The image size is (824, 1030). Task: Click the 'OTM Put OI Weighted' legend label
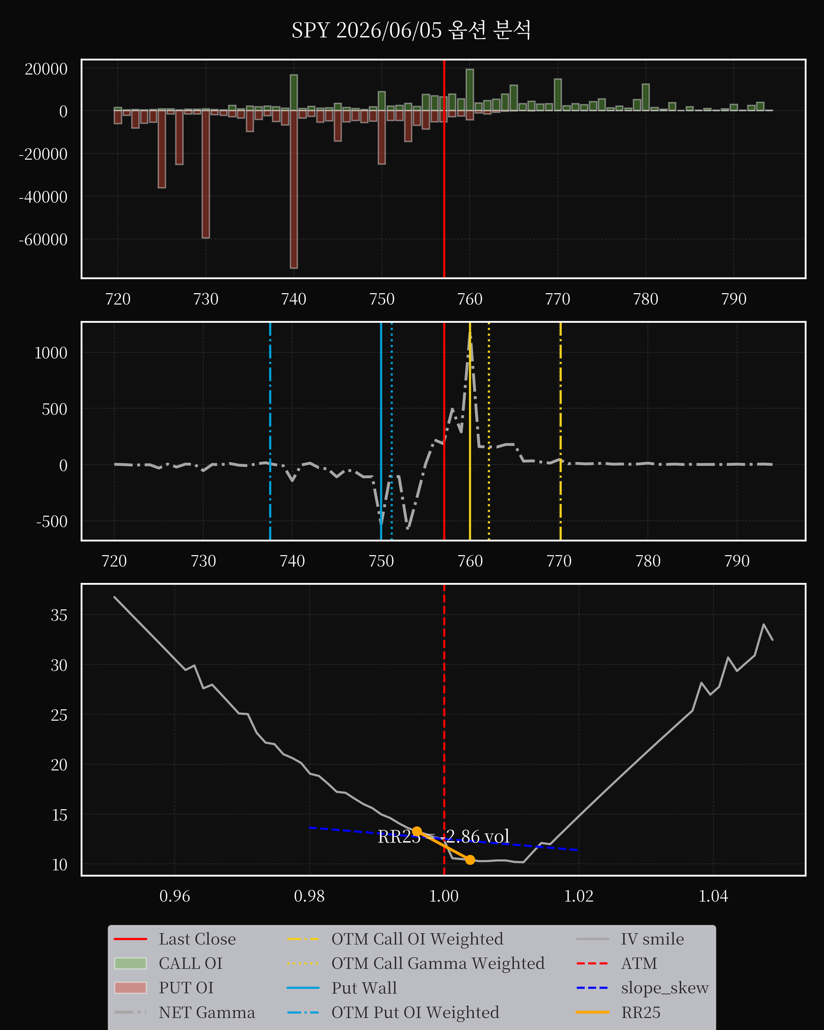(x=415, y=1012)
